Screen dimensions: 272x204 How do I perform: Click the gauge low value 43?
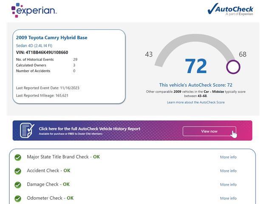click(149, 54)
